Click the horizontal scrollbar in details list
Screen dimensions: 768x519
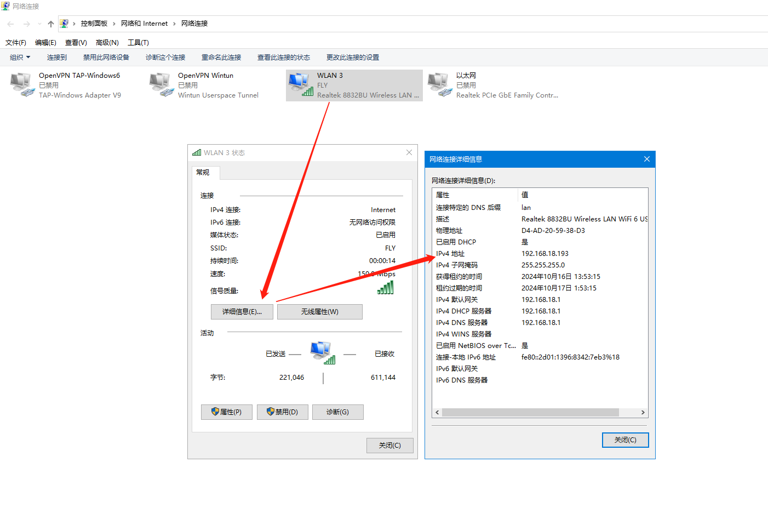[530, 413]
